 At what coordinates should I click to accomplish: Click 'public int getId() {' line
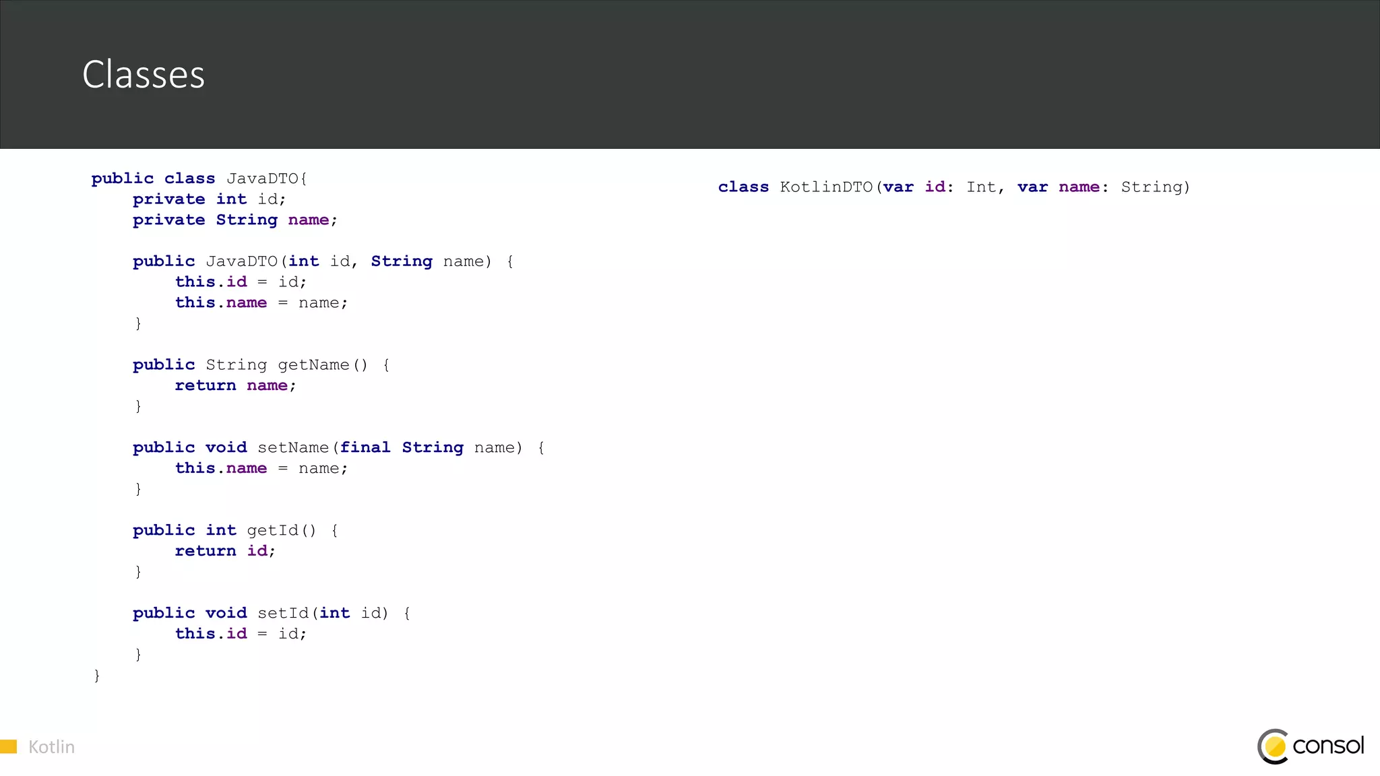236,531
